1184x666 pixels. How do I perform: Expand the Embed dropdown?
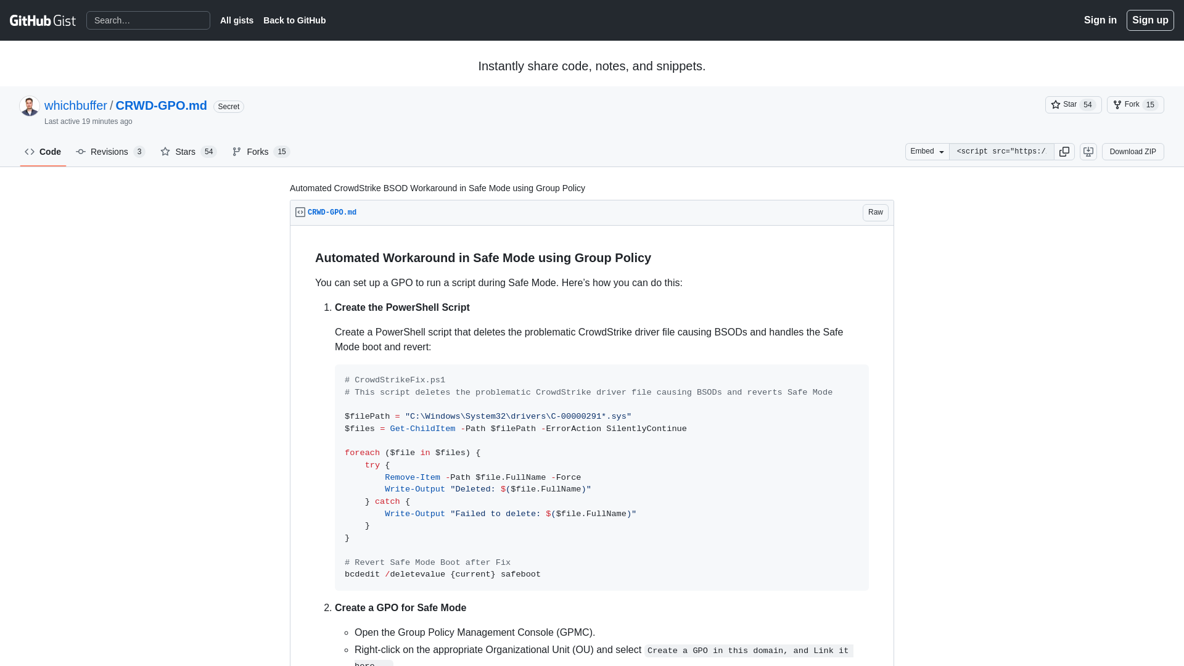927,152
